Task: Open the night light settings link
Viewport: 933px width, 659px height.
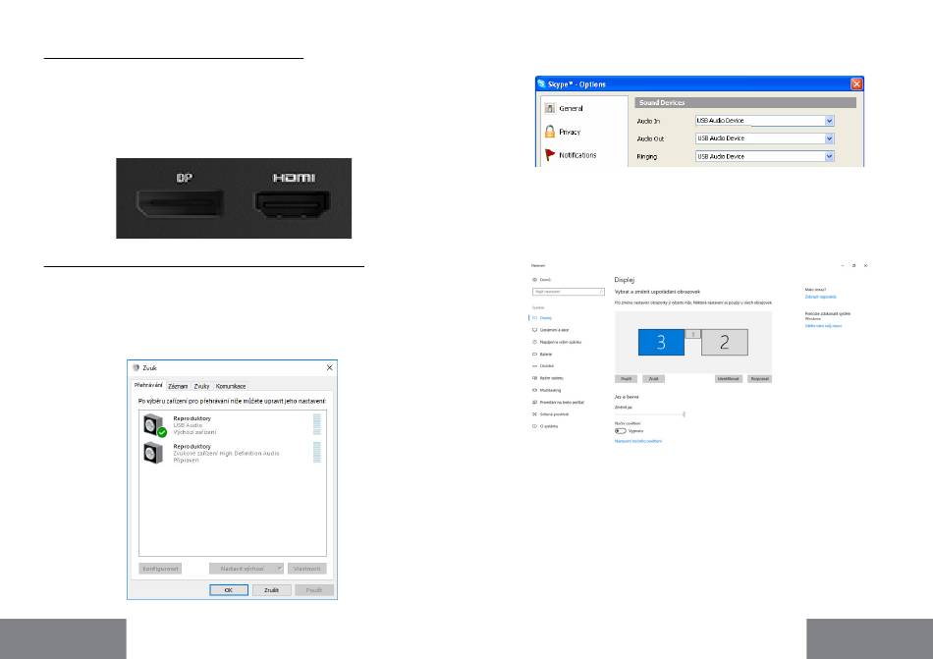Action: (x=637, y=441)
